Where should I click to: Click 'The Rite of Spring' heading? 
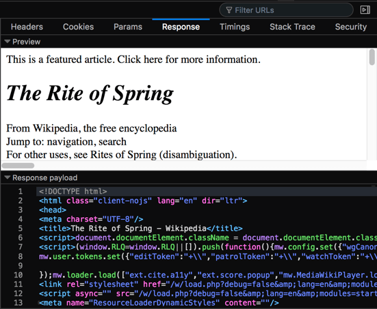tap(90, 94)
